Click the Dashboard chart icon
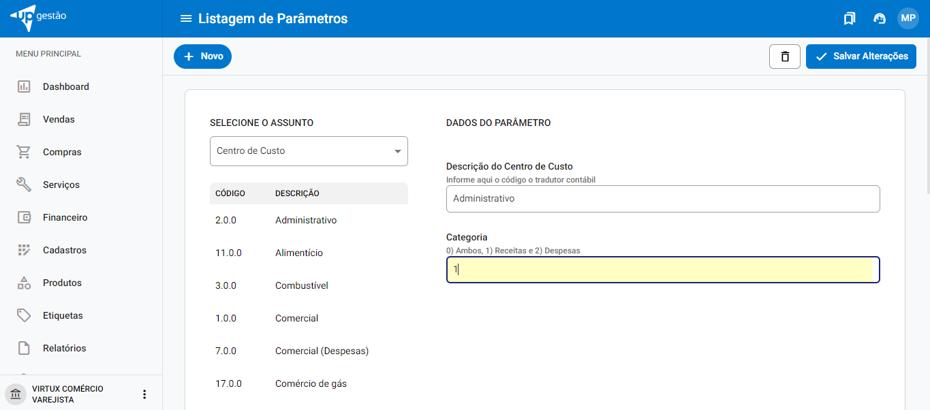Viewport: 930px width, 410px height. coord(24,86)
